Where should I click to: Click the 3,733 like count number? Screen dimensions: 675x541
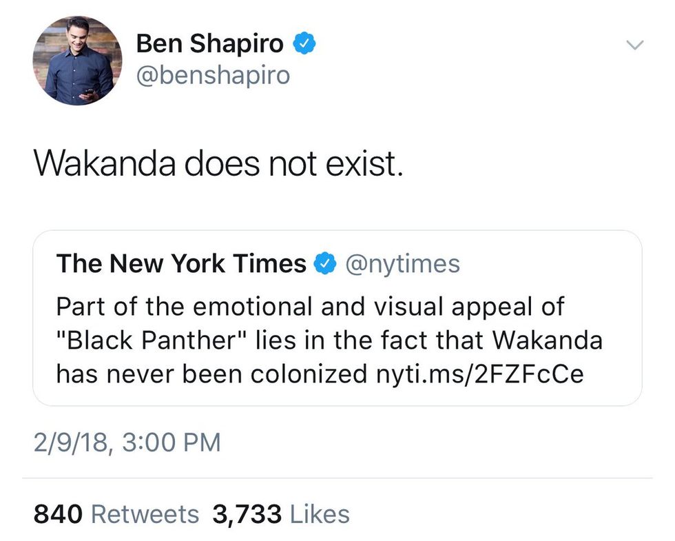(x=247, y=514)
